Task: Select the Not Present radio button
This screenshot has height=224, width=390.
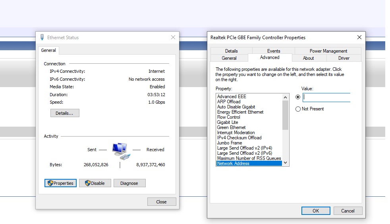Action: [298, 109]
